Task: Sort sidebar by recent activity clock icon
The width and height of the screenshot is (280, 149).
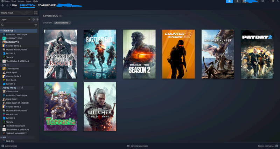Action: coord(33,20)
